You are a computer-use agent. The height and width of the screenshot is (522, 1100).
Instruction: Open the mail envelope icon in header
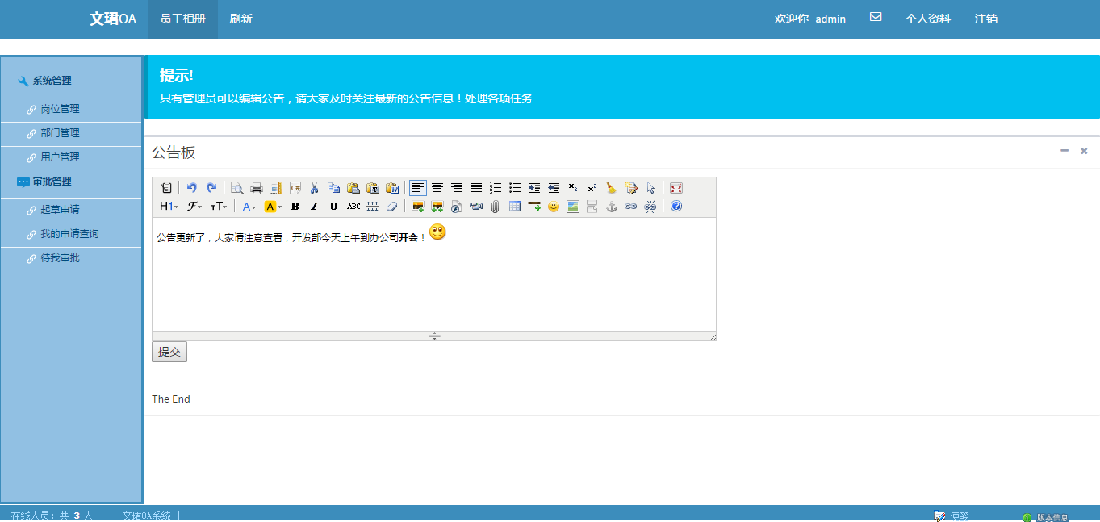click(x=876, y=17)
